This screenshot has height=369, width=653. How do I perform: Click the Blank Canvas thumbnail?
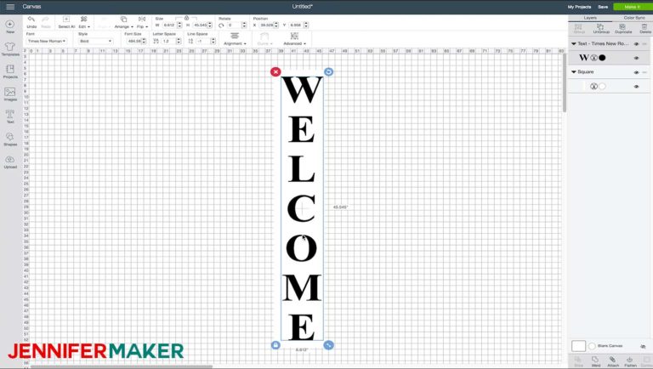click(x=578, y=346)
